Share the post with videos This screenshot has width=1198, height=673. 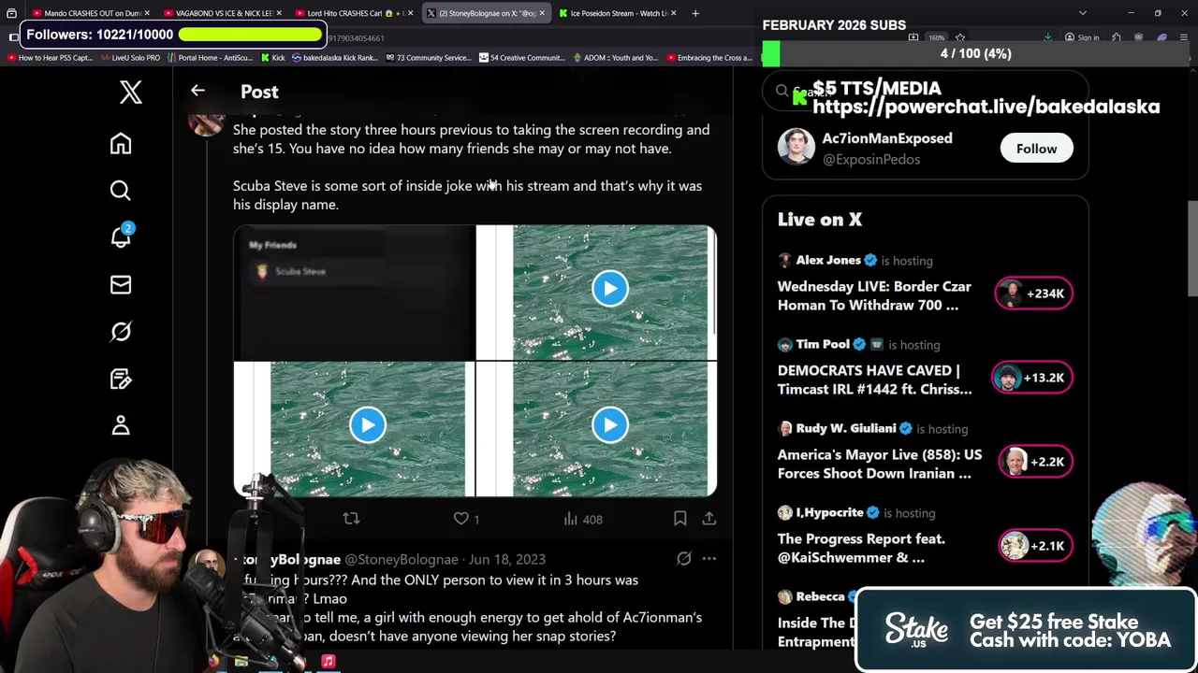(709, 518)
